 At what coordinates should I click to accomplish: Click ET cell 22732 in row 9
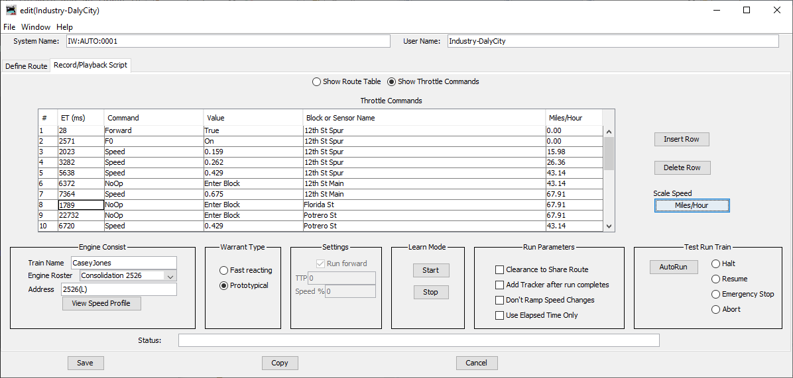coord(80,216)
